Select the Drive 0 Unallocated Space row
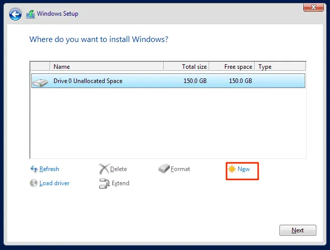Image resolution: width=330 pixels, height=250 pixels. point(168,81)
